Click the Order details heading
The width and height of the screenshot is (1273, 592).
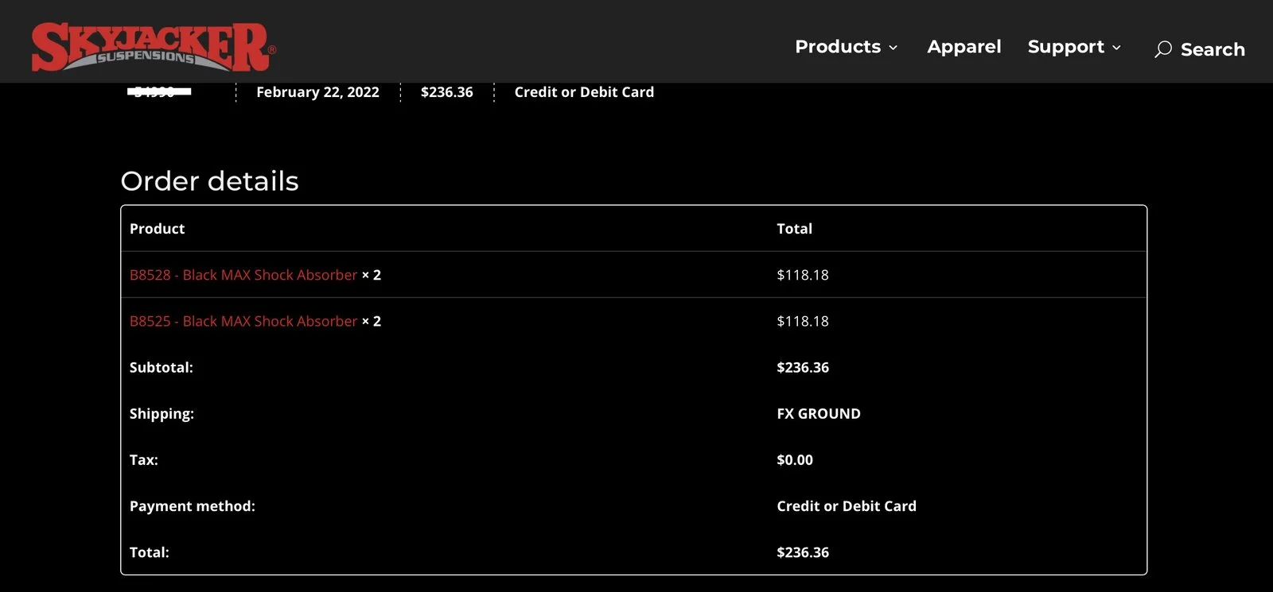tap(209, 181)
